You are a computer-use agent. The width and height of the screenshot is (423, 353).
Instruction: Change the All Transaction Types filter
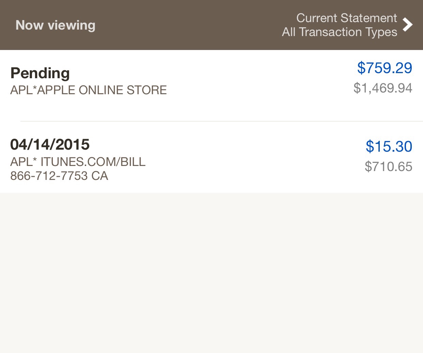point(340,32)
